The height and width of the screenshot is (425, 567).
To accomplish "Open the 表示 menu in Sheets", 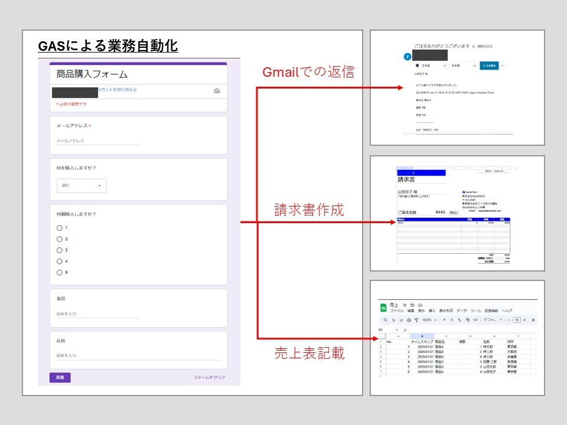I will 422,310.
